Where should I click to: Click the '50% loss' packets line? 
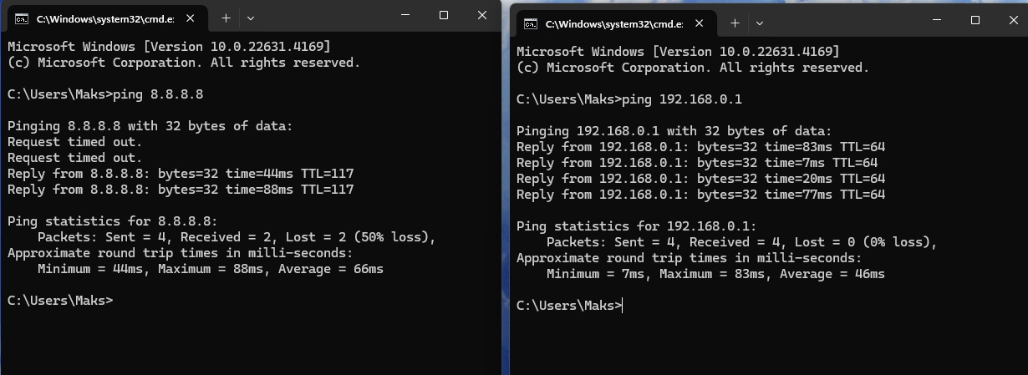point(237,237)
